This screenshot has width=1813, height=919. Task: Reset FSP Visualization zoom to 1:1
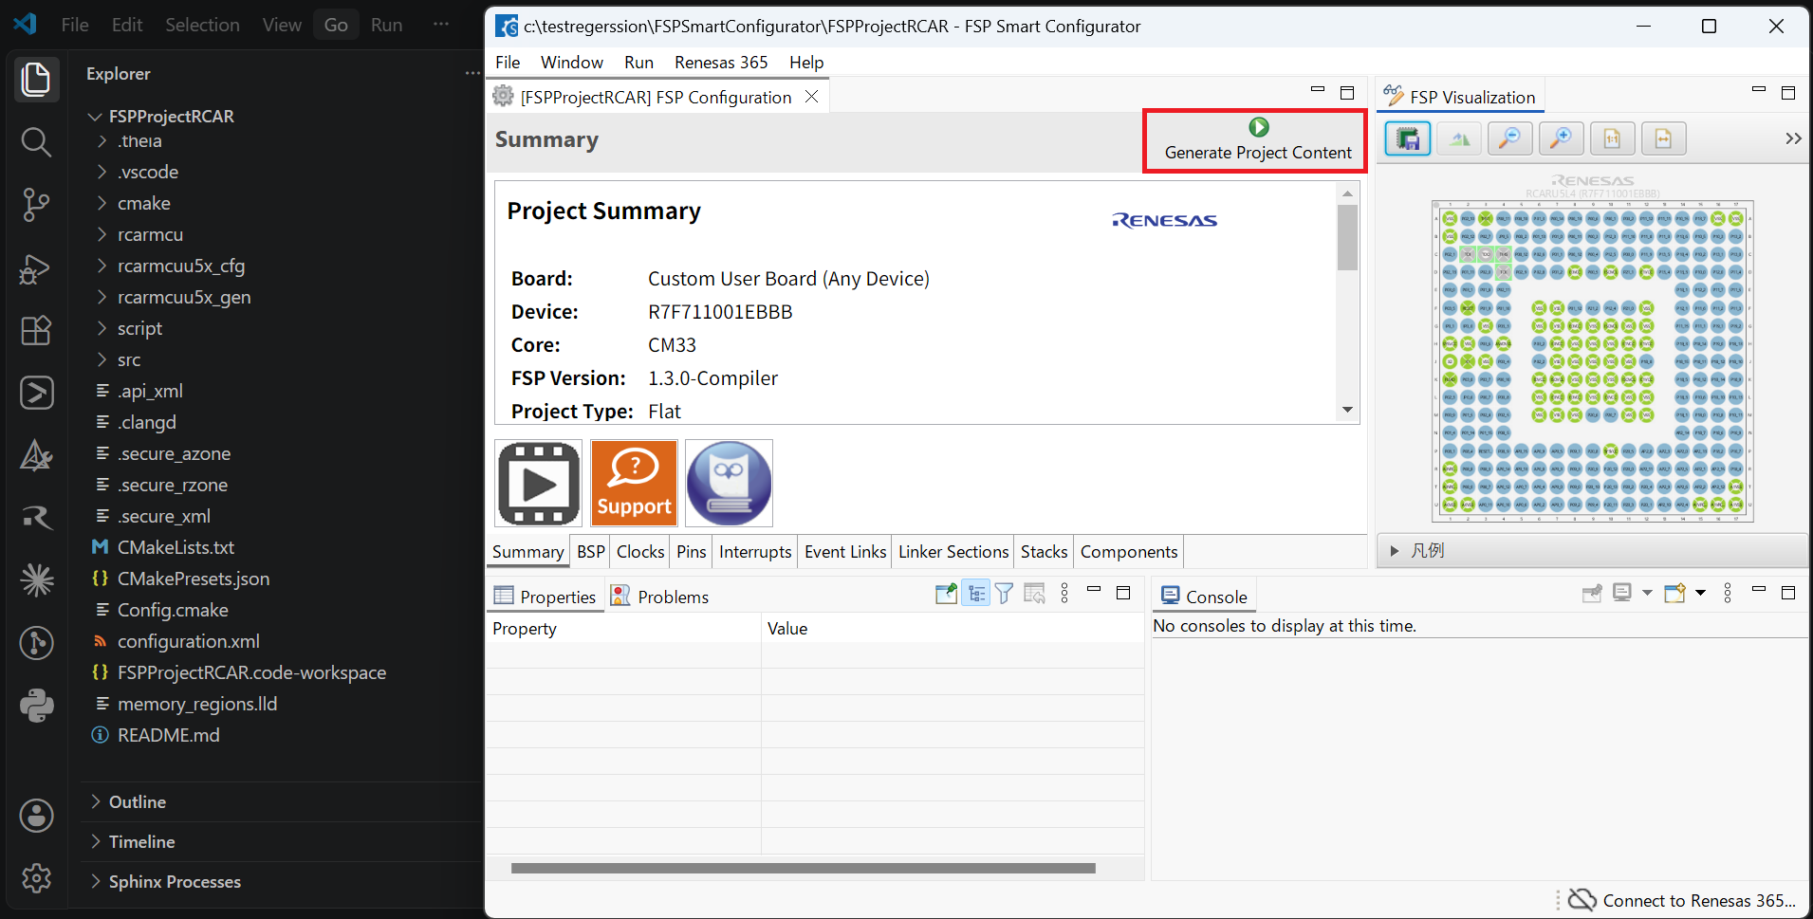pyautogui.click(x=1612, y=139)
